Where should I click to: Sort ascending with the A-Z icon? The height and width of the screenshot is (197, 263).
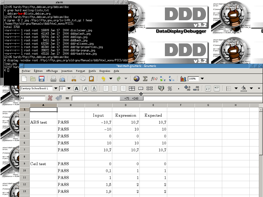(x=163, y=79)
